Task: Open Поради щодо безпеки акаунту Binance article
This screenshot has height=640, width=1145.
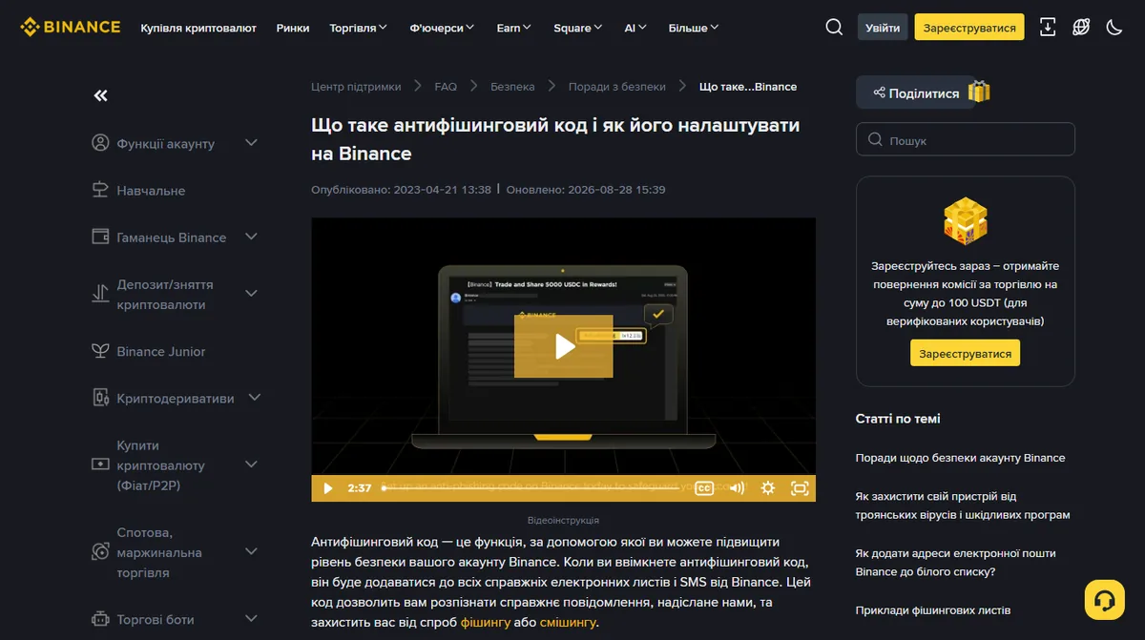Action: (960, 458)
